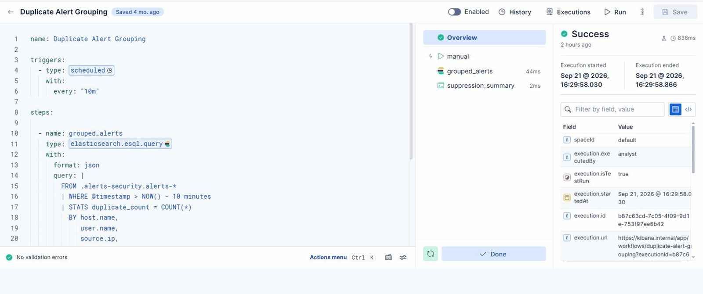Click the spaceId field type icon
This screenshot has height=294, width=703.
coord(567,140)
